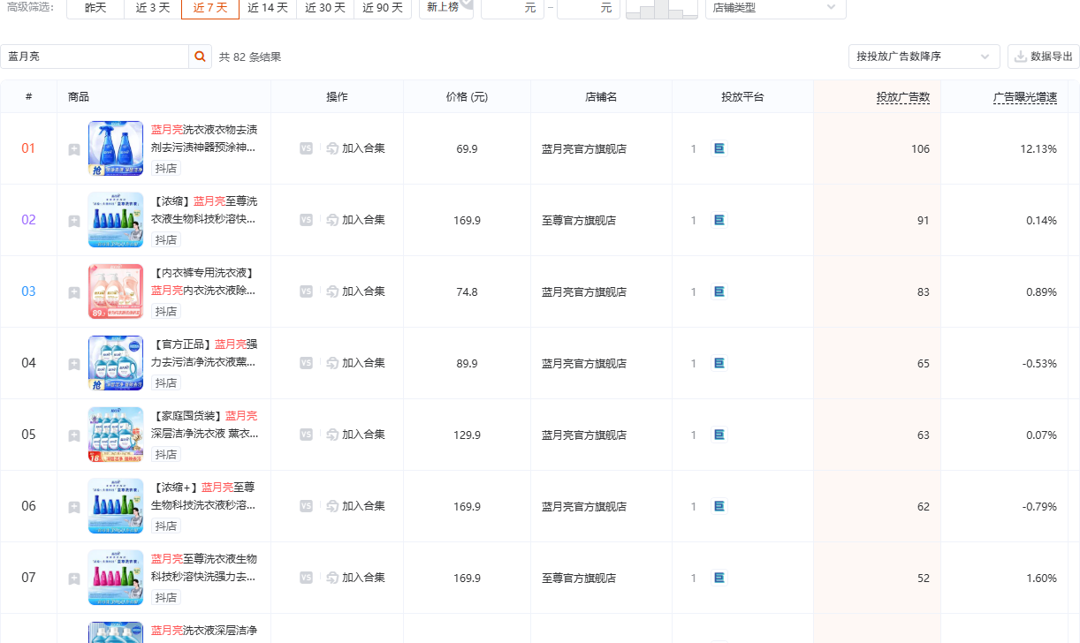
Task: Open product thumbnail in row 02
Action: point(116,220)
